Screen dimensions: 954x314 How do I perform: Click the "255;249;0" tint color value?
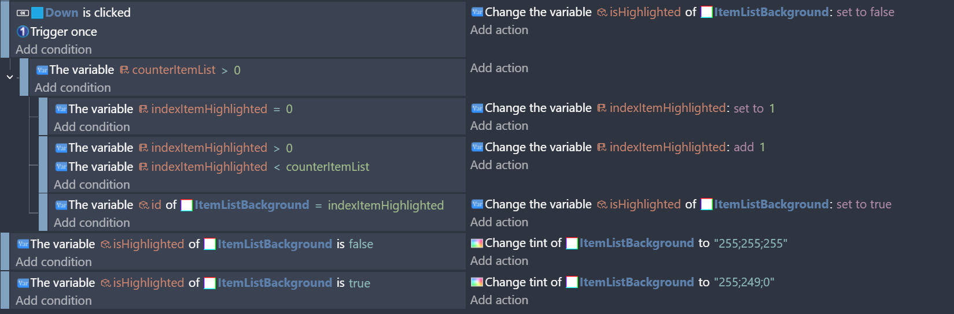(744, 282)
